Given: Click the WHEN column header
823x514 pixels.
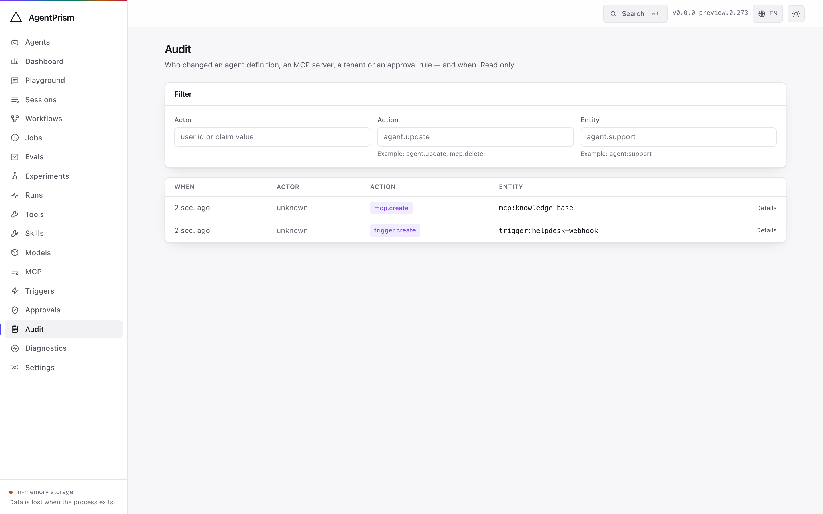Looking at the screenshot, I should 184,187.
